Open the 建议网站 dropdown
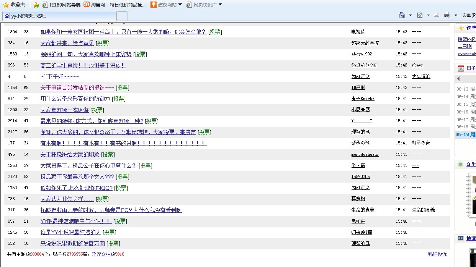This screenshot has width=476, height=267. pyautogui.click(x=166, y=5)
